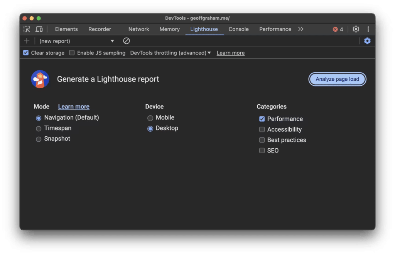
Task: Click the 'Generate a Lighthouse report' heading
Action: (x=108, y=79)
